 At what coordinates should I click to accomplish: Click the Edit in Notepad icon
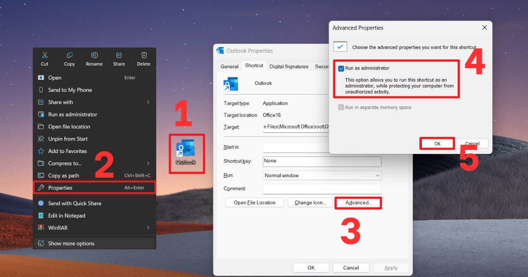pyautogui.click(x=40, y=215)
